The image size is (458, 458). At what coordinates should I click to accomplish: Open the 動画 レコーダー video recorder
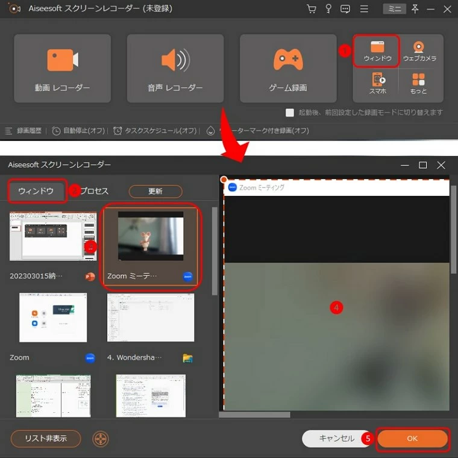[62, 68]
